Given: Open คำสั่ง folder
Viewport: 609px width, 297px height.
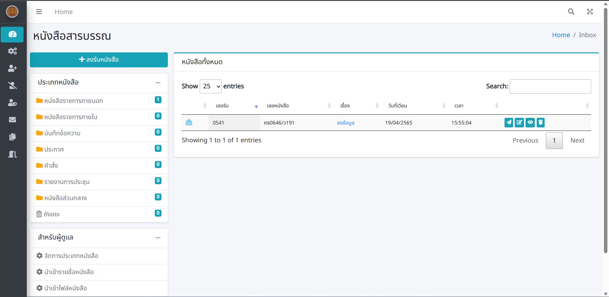Looking at the screenshot, I should coord(99,166).
